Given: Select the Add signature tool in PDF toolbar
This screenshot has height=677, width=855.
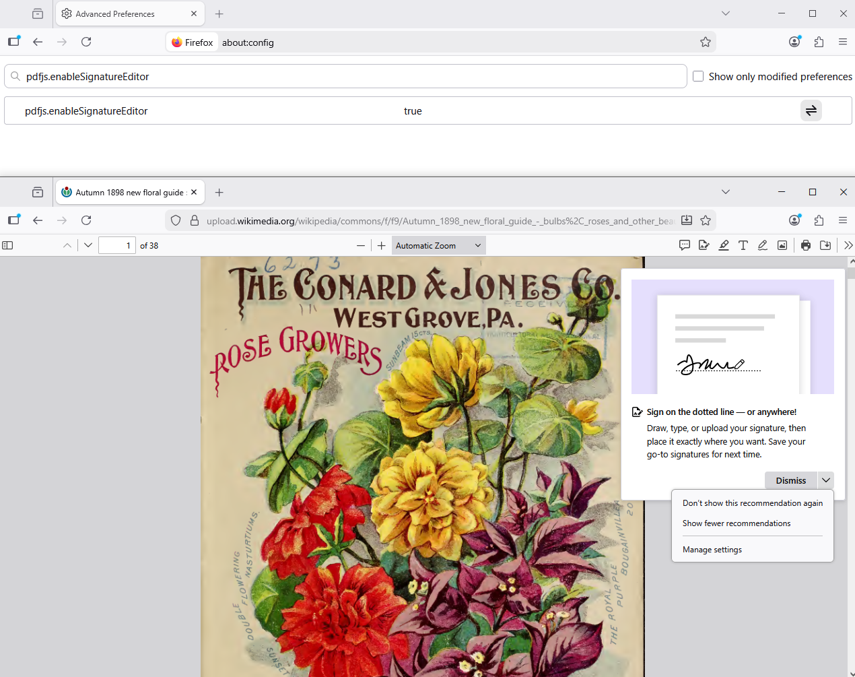Looking at the screenshot, I should (x=704, y=245).
